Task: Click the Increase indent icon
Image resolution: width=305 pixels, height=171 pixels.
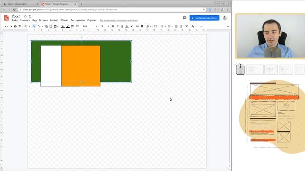Action: pyautogui.click(x=181, y=26)
